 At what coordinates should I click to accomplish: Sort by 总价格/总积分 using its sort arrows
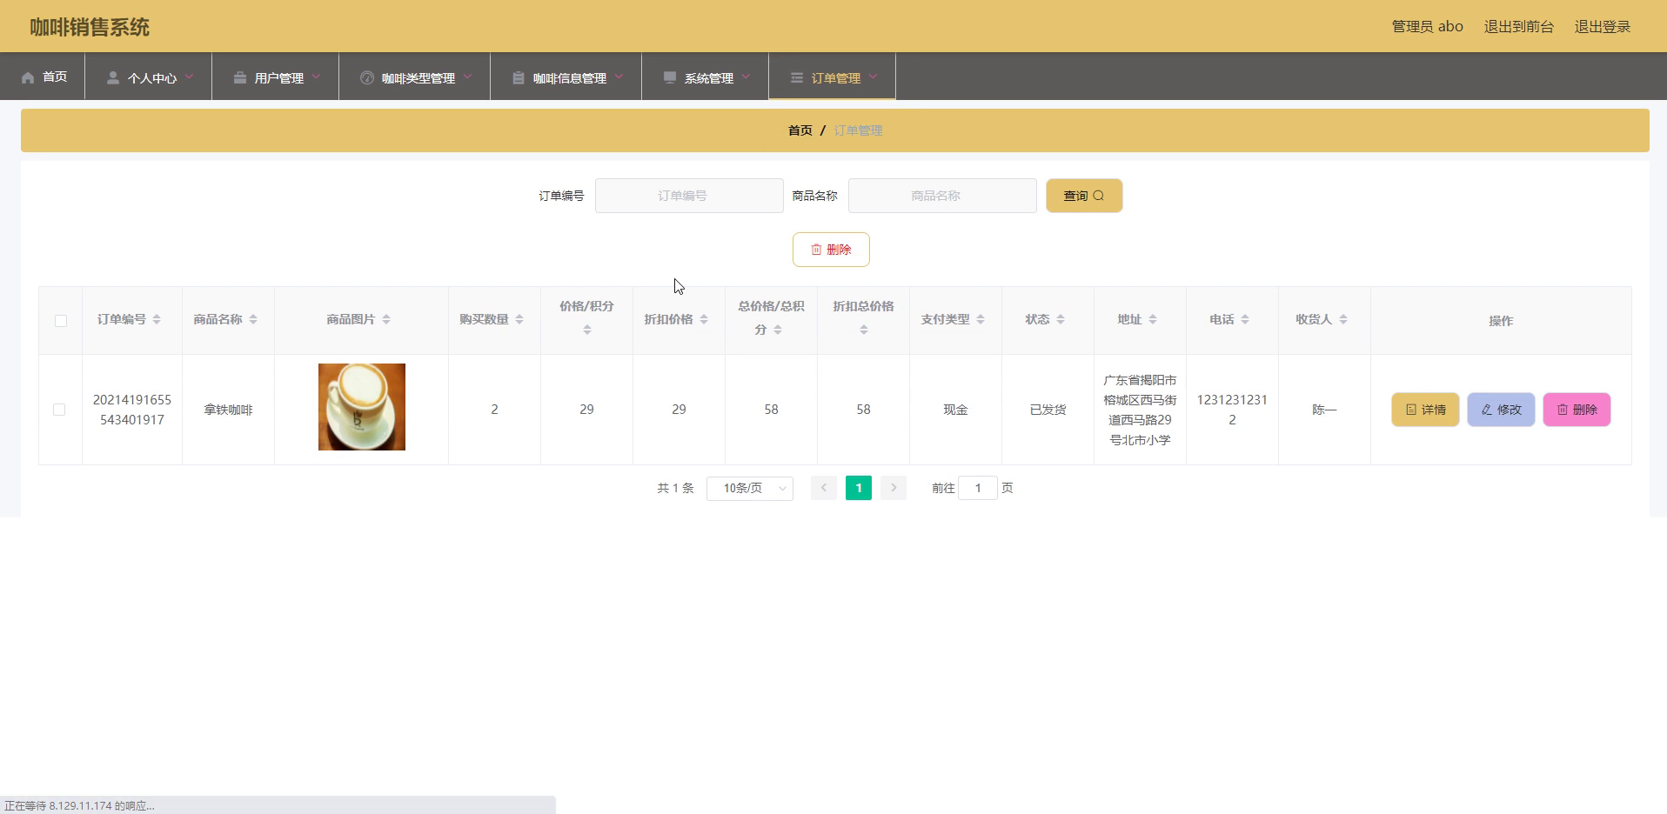pos(778,330)
